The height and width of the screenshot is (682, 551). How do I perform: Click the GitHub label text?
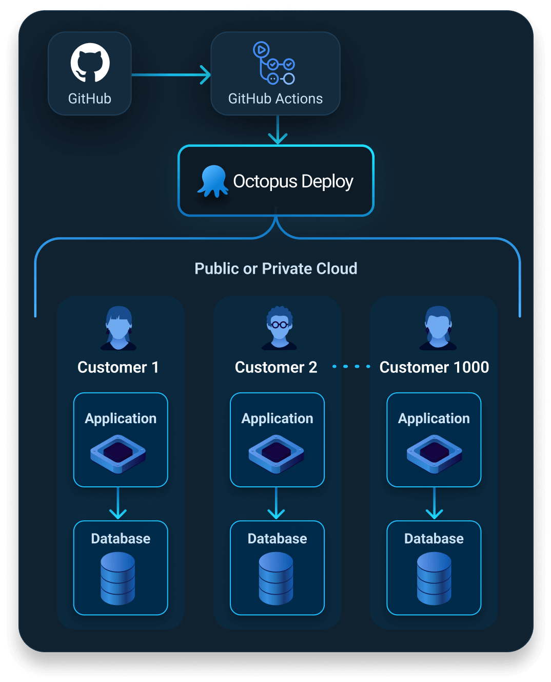(90, 99)
